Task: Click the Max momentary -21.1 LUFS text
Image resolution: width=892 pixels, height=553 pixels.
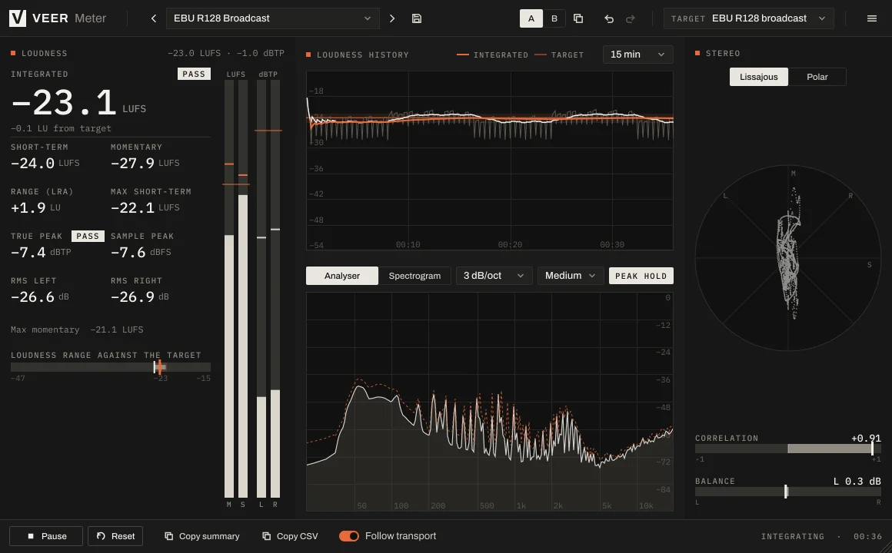Action: tap(77, 329)
